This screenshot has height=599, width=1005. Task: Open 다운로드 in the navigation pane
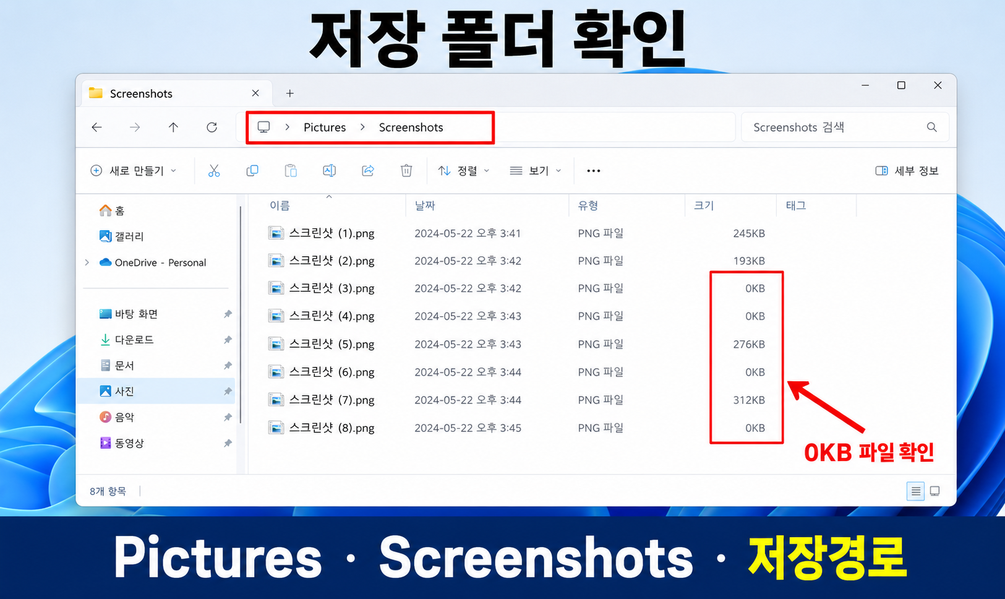pyautogui.click(x=127, y=340)
